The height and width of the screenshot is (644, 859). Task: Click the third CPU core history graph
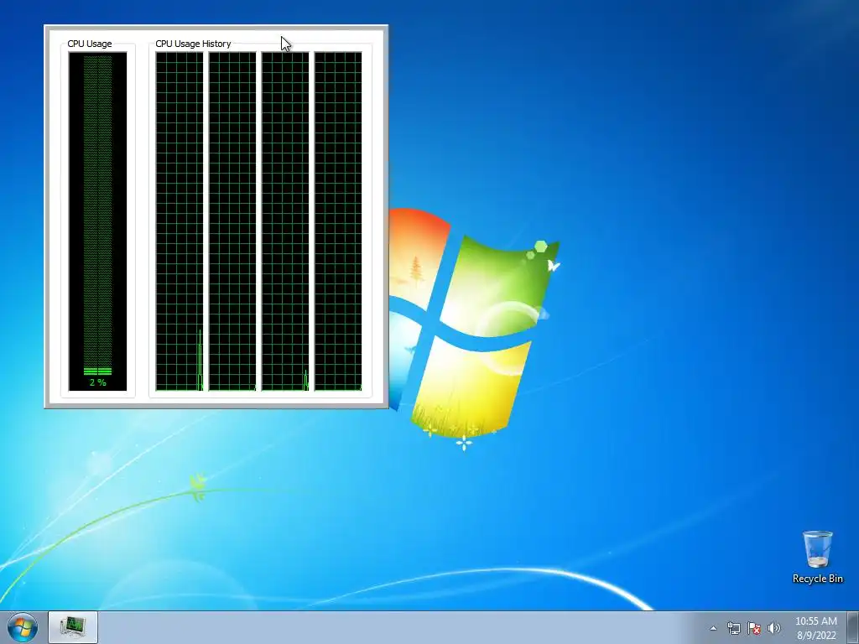coord(285,221)
